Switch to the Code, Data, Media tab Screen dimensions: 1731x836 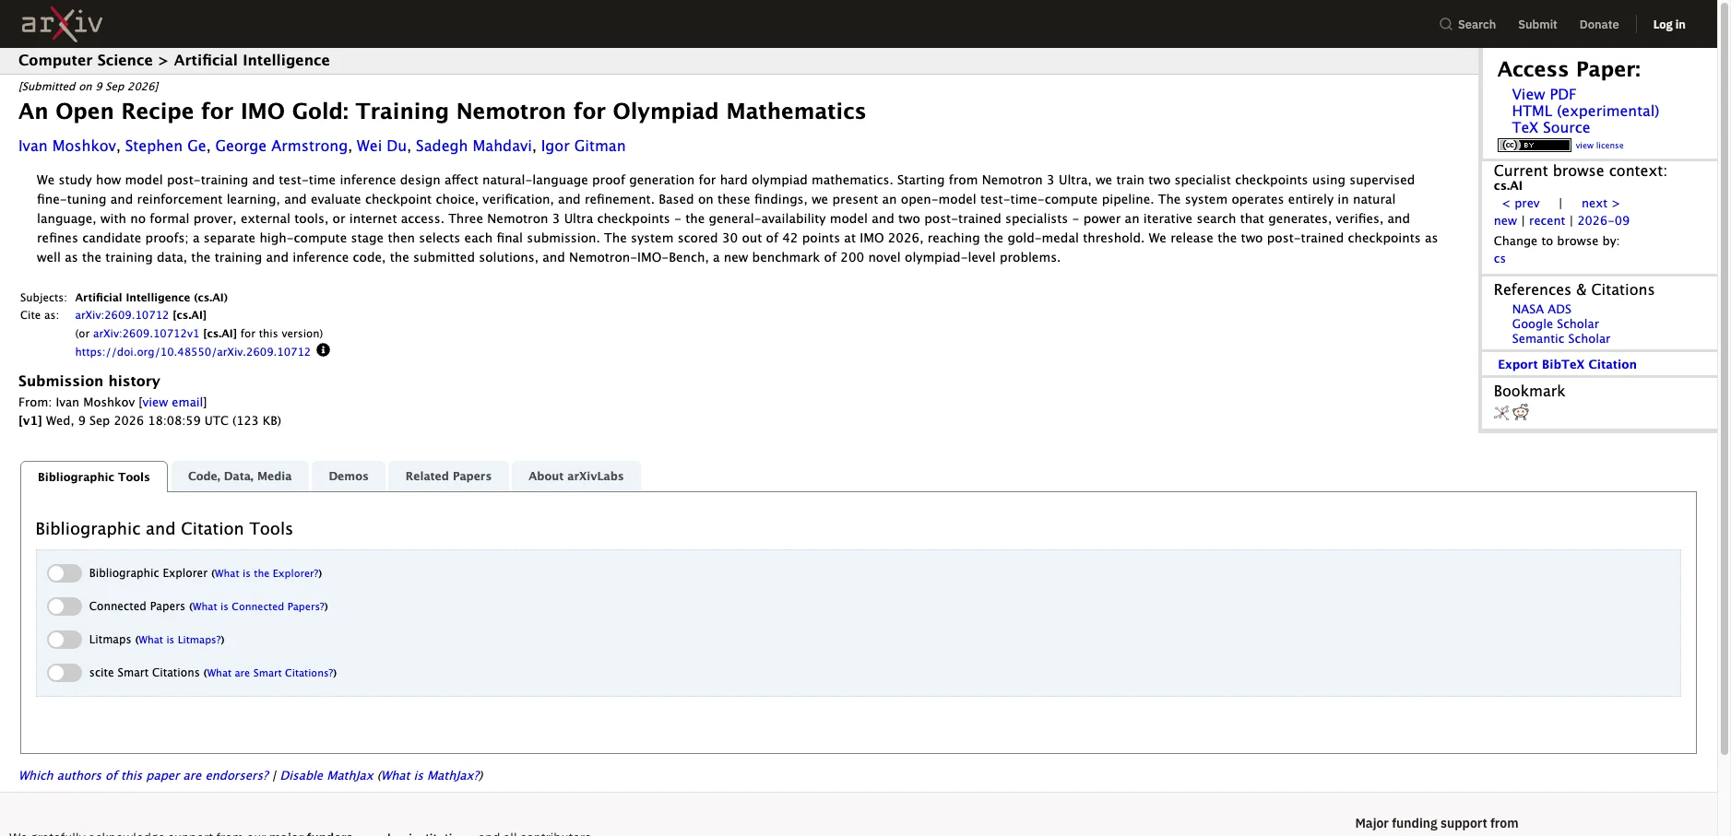[x=240, y=477]
